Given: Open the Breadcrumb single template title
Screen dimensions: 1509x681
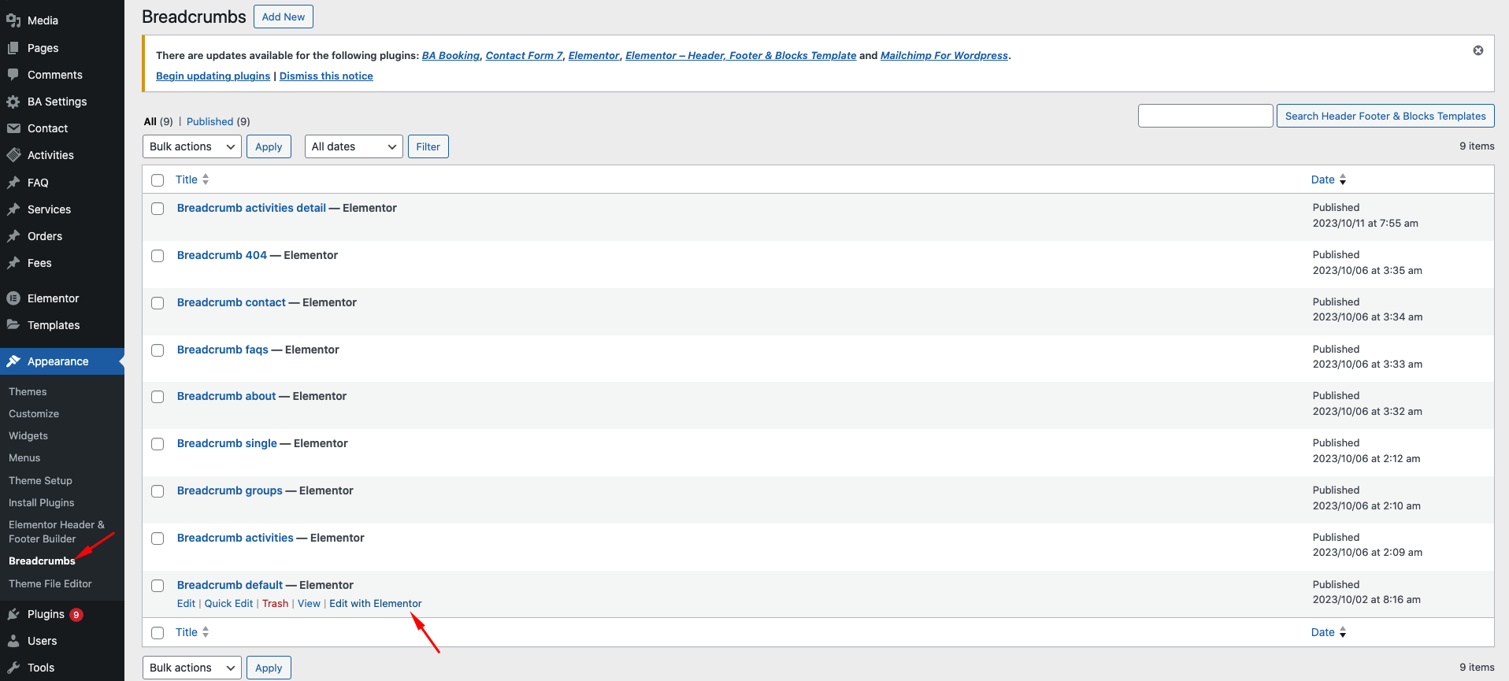Looking at the screenshot, I should click(227, 443).
